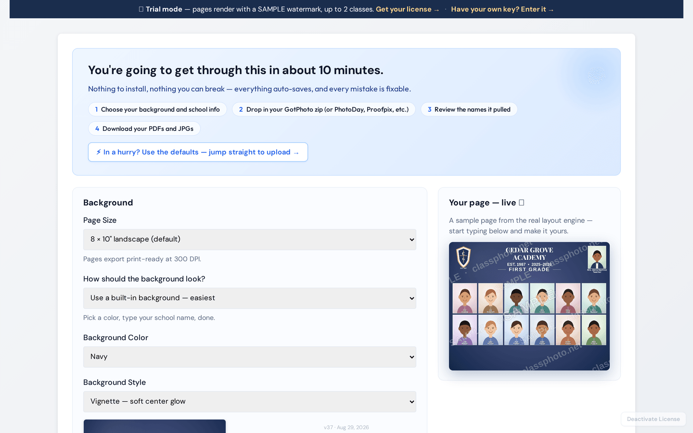
Task: Click the Cedar Grove Academy shield logo
Action: (463, 257)
